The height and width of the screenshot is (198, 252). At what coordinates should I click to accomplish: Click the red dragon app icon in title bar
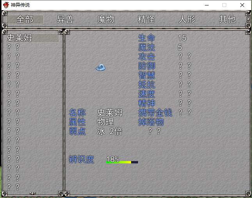tap(6, 5)
